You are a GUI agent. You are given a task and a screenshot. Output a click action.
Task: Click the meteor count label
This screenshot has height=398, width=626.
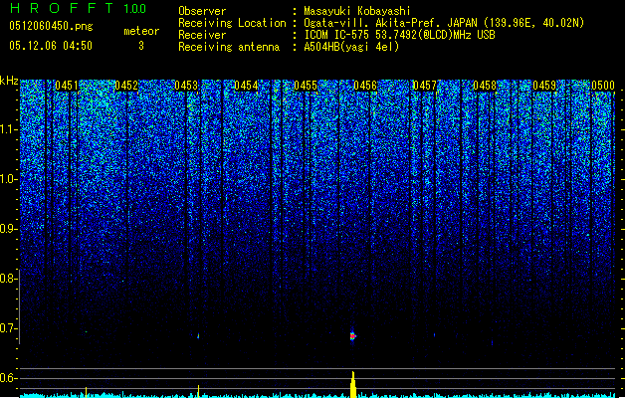(141, 31)
